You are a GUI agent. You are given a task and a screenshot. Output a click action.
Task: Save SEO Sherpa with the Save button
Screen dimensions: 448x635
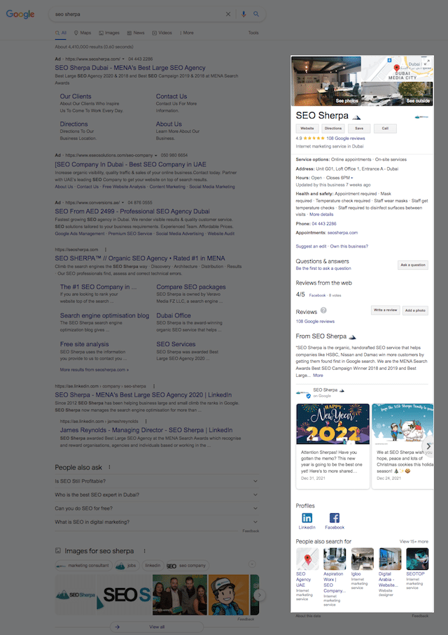[x=359, y=129]
